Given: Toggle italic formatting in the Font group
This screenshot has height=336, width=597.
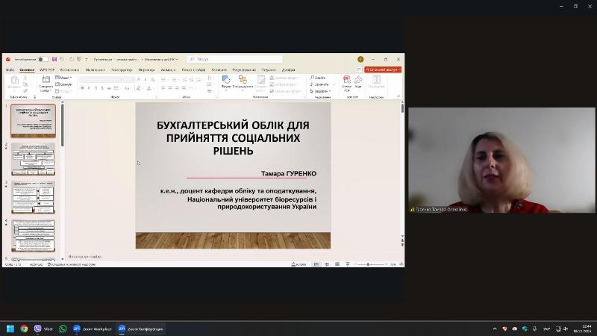Looking at the screenshot, I should pyautogui.click(x=89, y=88).
